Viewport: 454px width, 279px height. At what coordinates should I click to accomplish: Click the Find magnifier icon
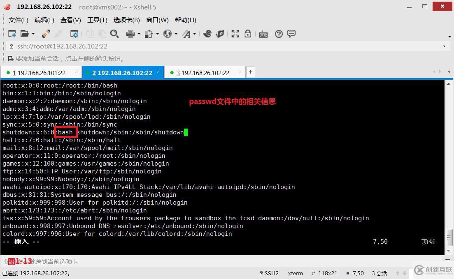point(114,34)
